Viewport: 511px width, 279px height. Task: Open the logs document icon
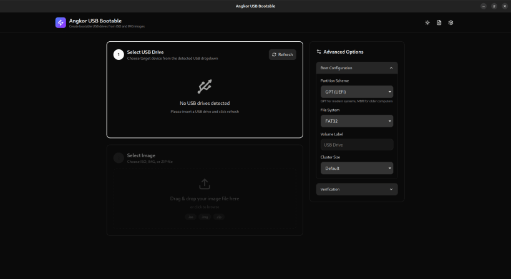click(439, 22)
